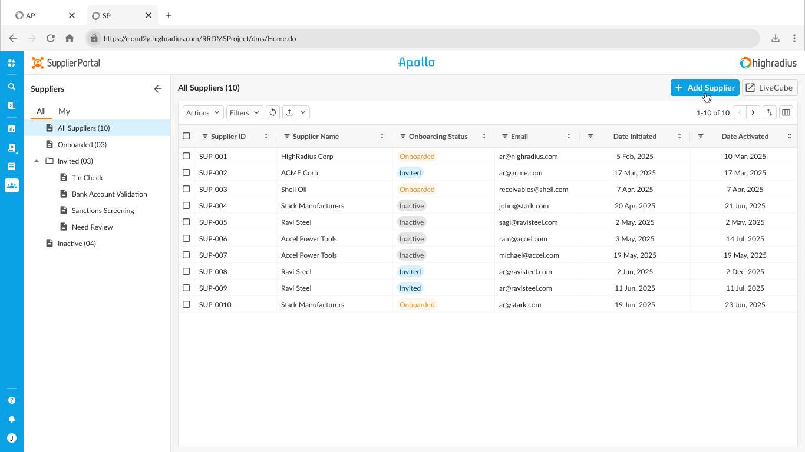The width and height of the screenshot is (805, 452).
Task: Open a new browser tab
Action: [169, 15]
